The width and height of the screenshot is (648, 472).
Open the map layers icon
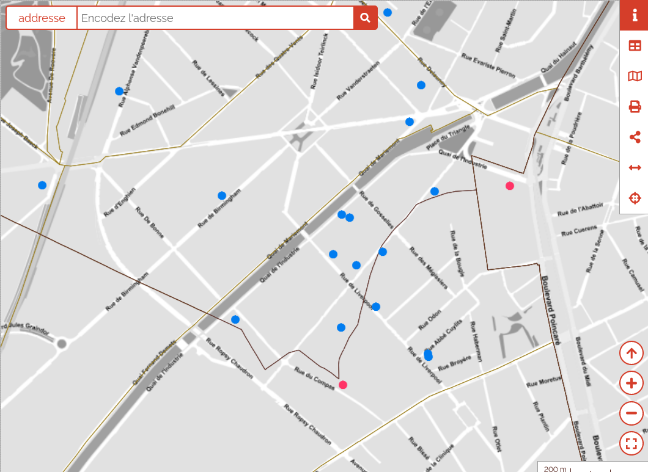pos(635,76)
